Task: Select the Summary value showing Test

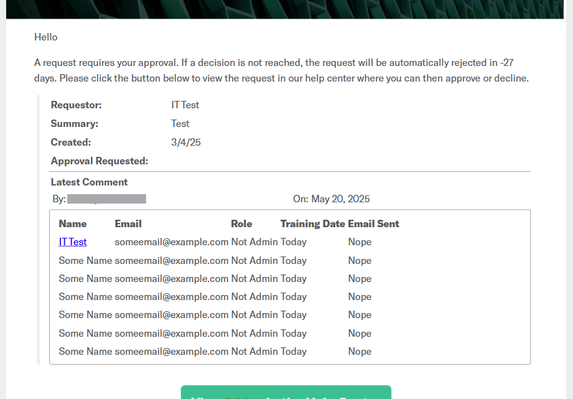Action: point(180,123)
